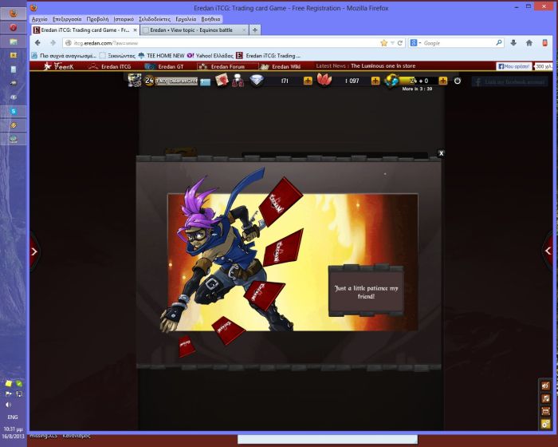Close the Eredan iTCG browser tab
This screenshot has width=558, height=447.
[135, 30]
